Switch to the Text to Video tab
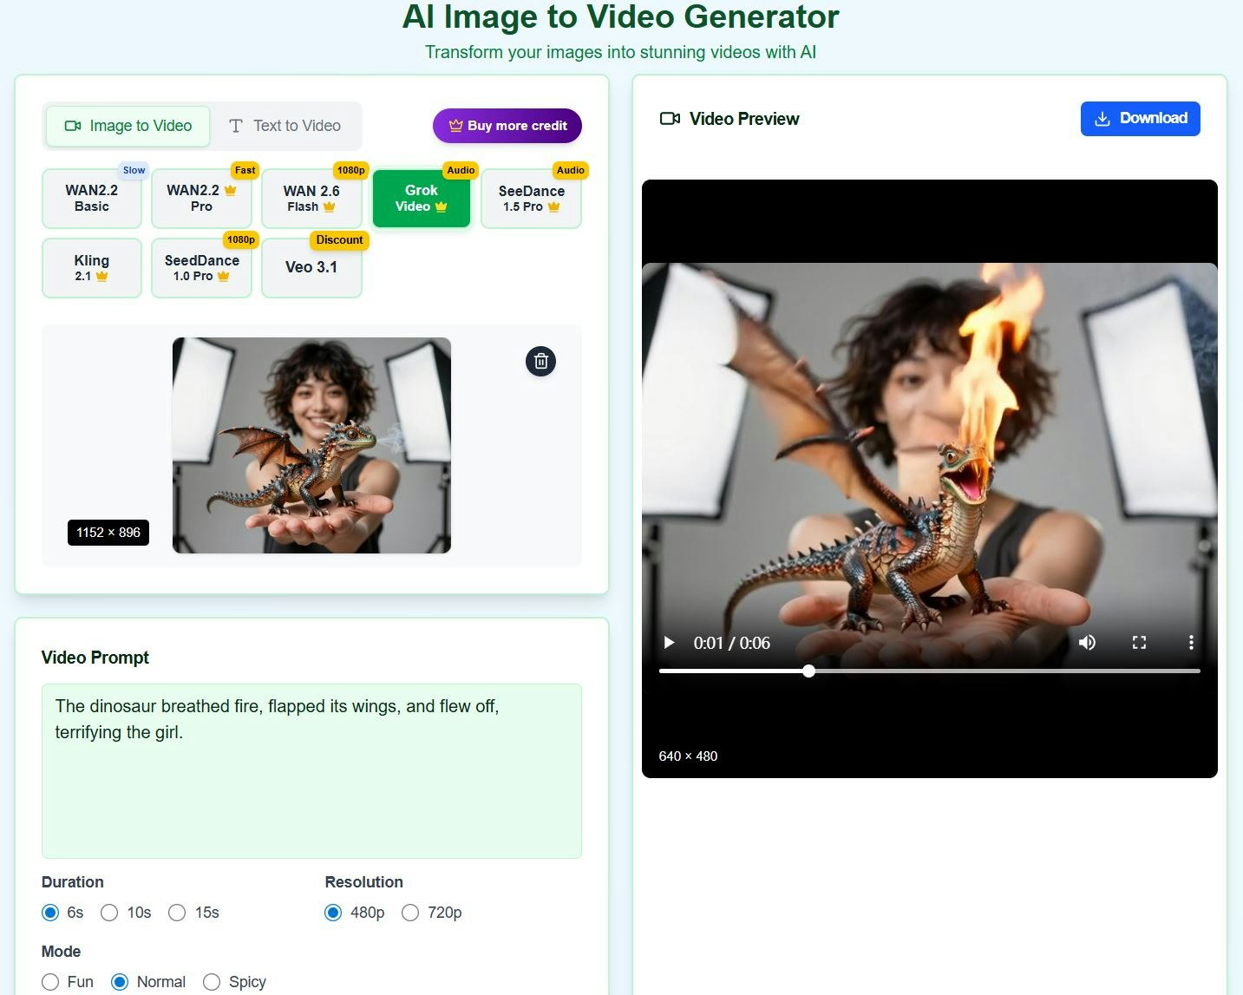Viewport: 1243px width, 995px height. coord(287,126)
